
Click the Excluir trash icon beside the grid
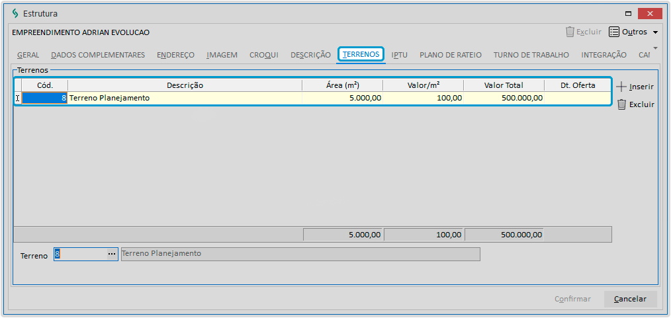click(622, 104)
